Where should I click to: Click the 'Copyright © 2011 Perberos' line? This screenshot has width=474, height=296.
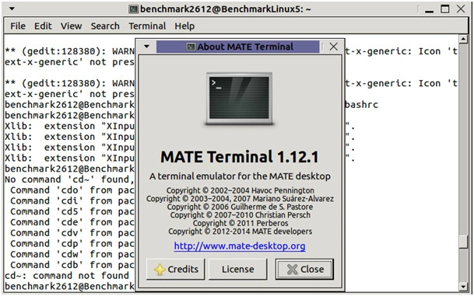pos(241,223)
